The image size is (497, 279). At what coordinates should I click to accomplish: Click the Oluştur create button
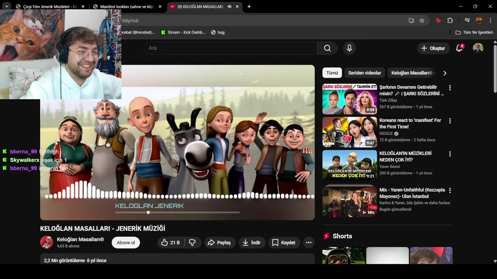433,48
